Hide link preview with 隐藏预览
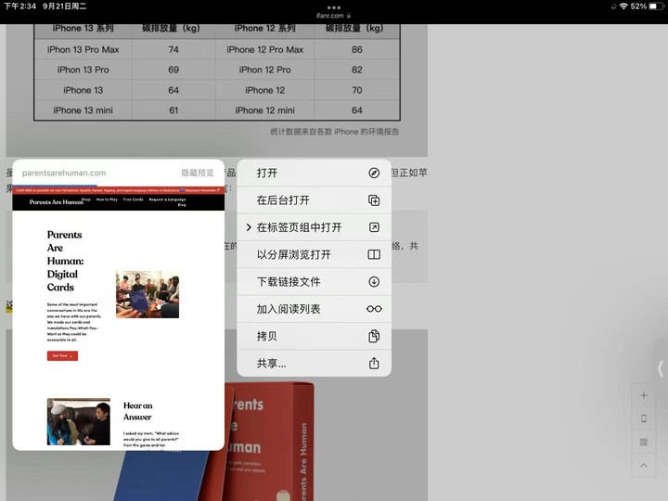The image size is (668, 501). point(197,173)
